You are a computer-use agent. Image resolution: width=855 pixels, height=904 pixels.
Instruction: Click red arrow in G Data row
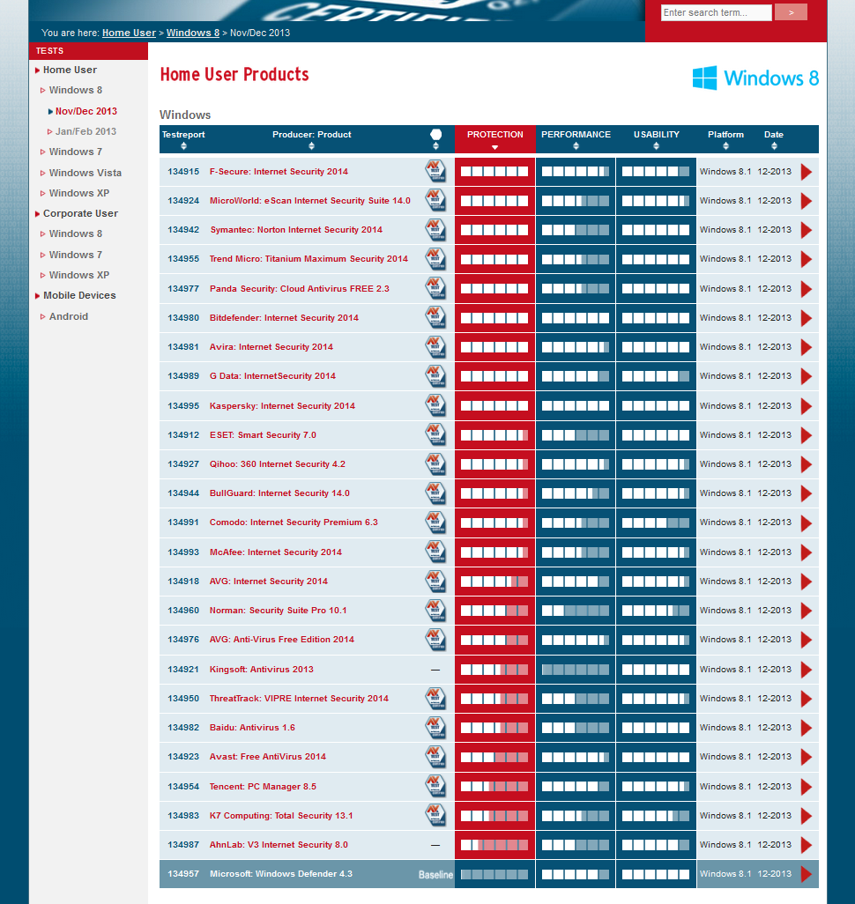click(x=806, y=376)
